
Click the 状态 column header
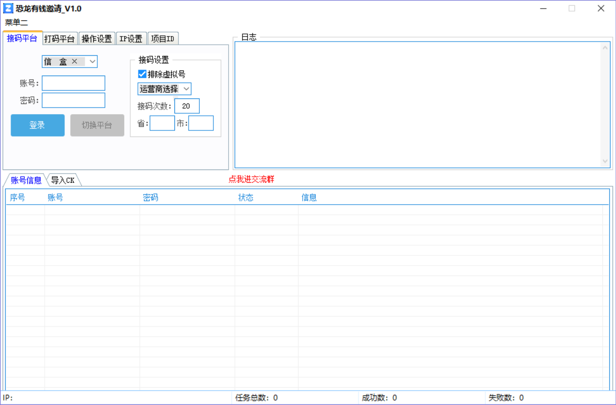[x=246, y=197]
